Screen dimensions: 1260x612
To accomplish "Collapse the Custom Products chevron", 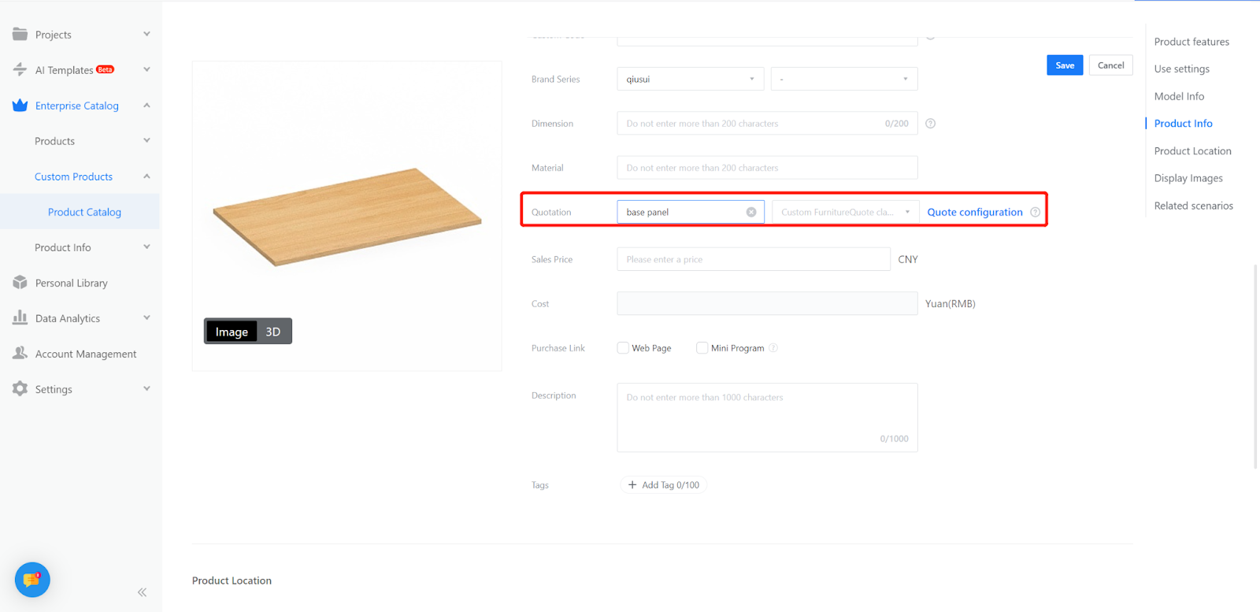I will 146,176.
